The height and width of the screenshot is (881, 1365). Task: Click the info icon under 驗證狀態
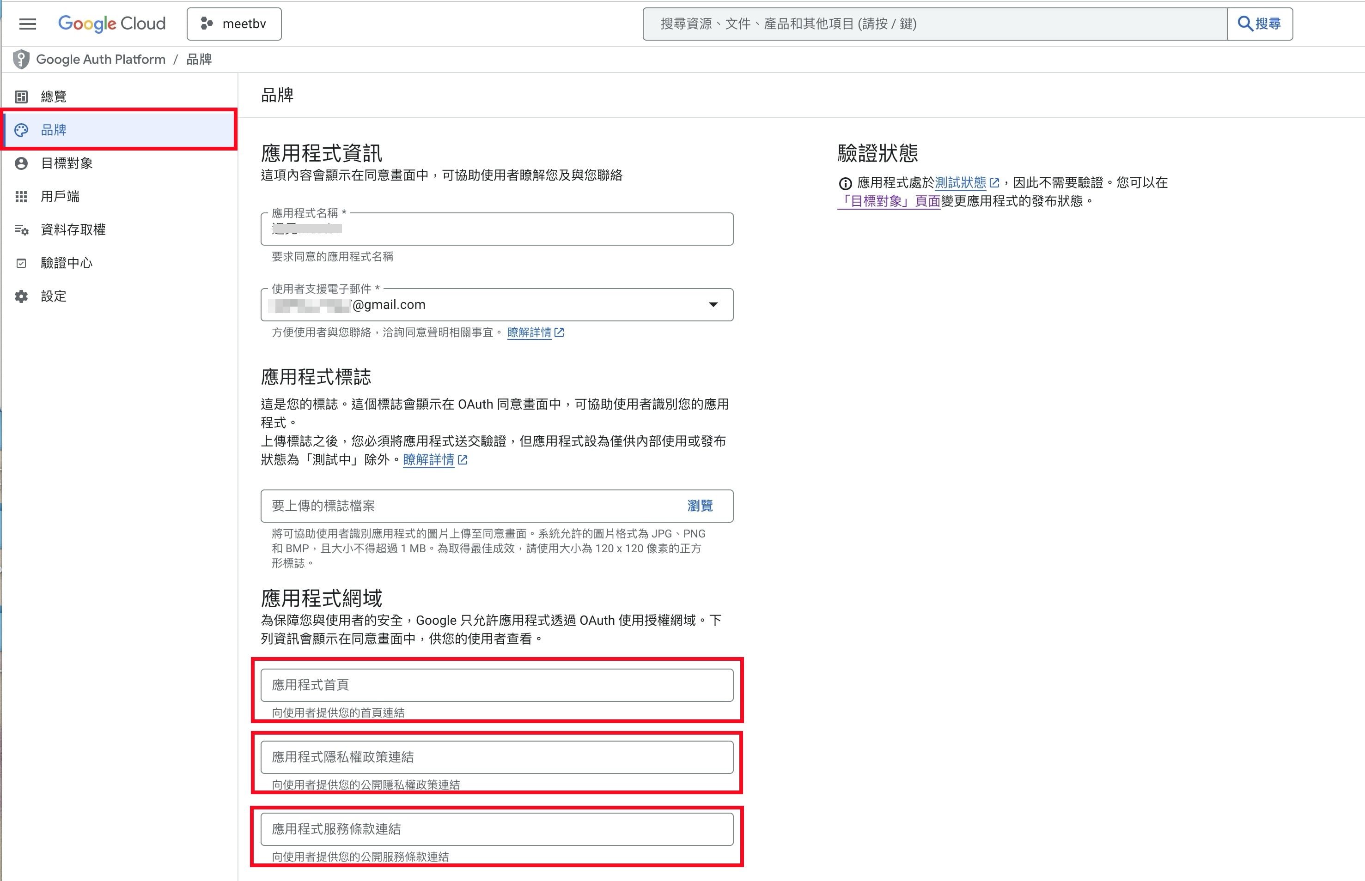tap(845, 183)
